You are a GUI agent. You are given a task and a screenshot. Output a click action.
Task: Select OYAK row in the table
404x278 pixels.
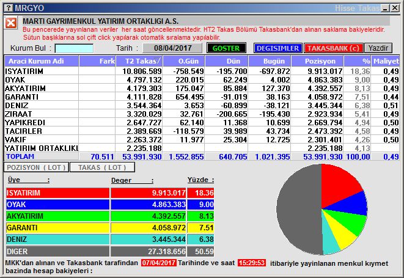[202, 79]
